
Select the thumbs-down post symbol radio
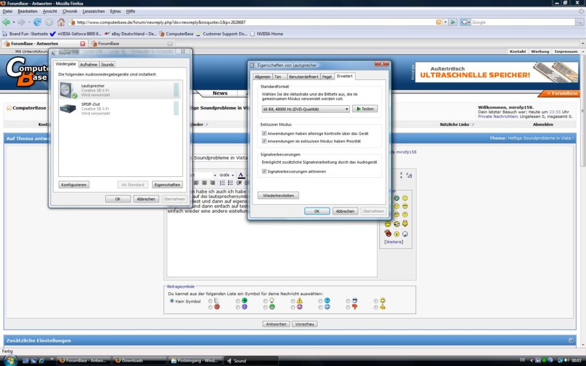pyautogui.click(x=348, y=307)
